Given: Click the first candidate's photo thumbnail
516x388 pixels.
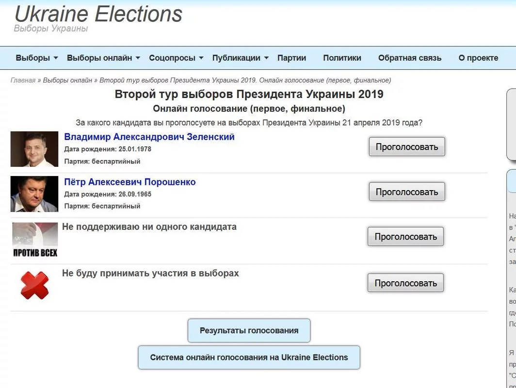Looking at the screenshot, I should point(34,149).
